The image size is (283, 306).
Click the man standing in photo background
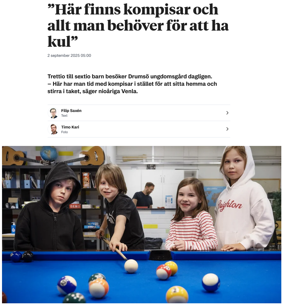point(144,195)
